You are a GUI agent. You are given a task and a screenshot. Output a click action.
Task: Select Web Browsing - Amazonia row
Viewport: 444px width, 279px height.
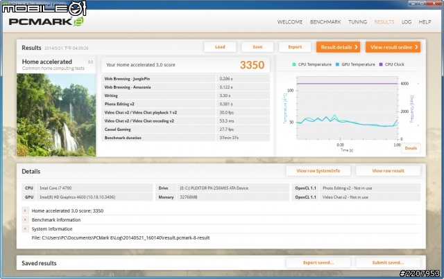point(185,87)
